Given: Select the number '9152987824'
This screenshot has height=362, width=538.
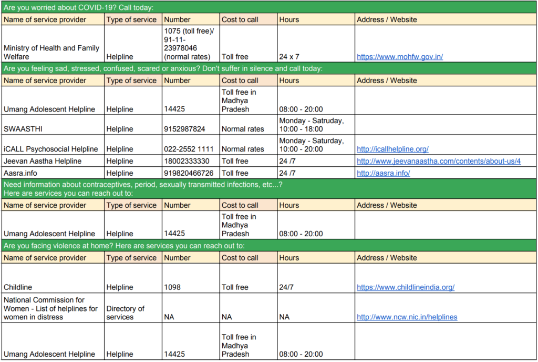Looking at the screenshot, I should [x=184, y=129].
